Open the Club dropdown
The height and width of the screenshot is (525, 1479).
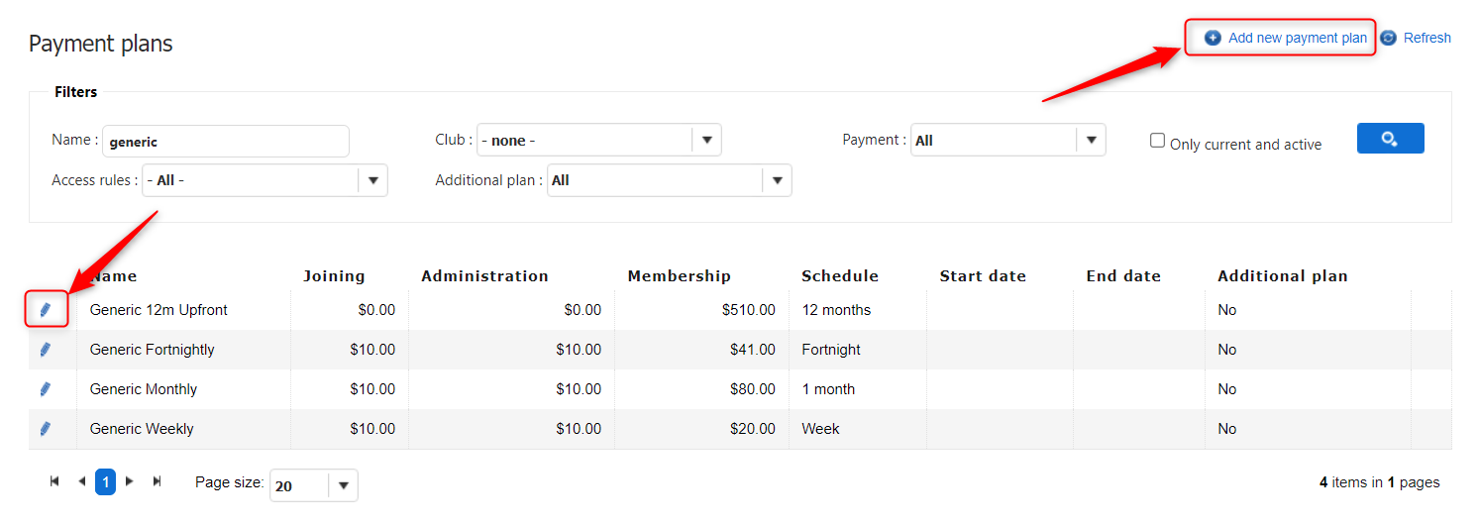(706, 141)
